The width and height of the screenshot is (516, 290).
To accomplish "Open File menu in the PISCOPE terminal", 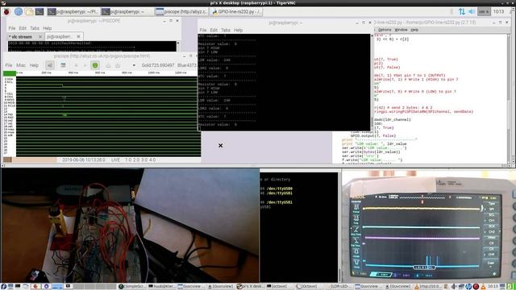I will (x=12, y=28).
